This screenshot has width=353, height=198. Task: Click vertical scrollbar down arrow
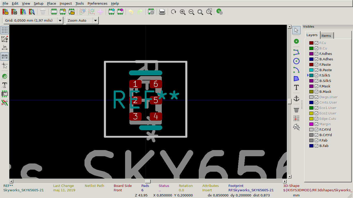pyautogui.click(x=289, y=177)
